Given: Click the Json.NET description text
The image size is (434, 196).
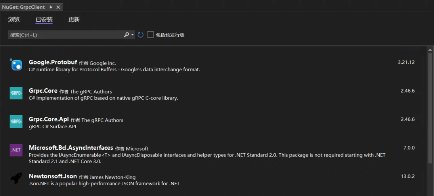Looking at the screenshot, I should pyautogui.click(x=104, y=183).
